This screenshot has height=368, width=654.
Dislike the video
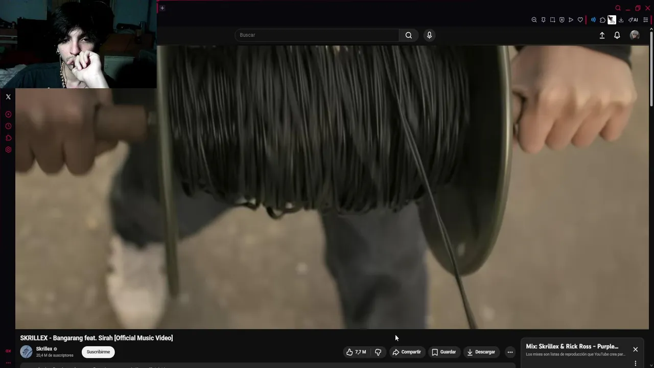(378, 352)
